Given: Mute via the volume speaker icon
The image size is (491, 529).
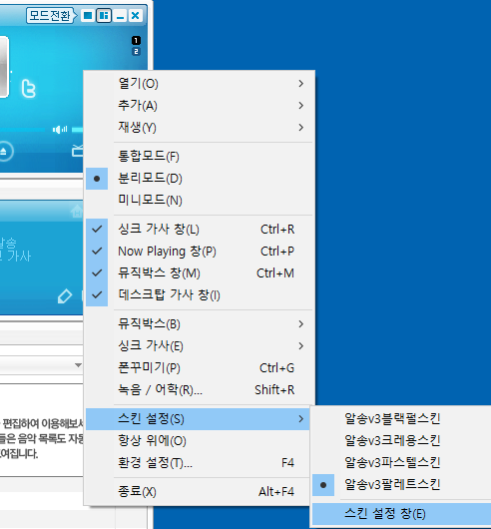Looking at the screenshot, I should coord(60,129).
